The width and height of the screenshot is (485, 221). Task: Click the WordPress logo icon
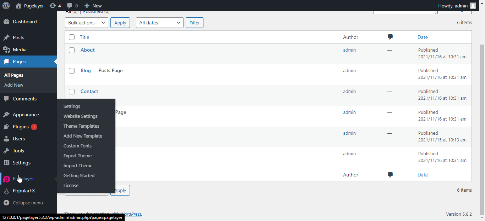[x=6, y=6]
